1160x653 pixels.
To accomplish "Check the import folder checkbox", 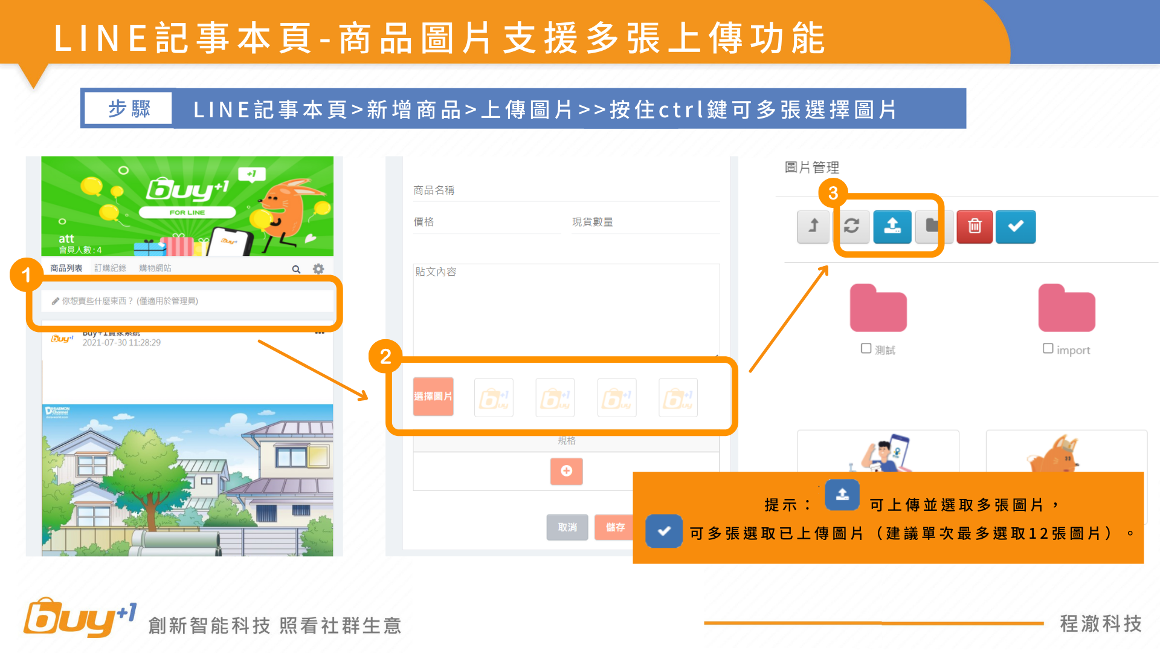I will tap(1048, 348).
